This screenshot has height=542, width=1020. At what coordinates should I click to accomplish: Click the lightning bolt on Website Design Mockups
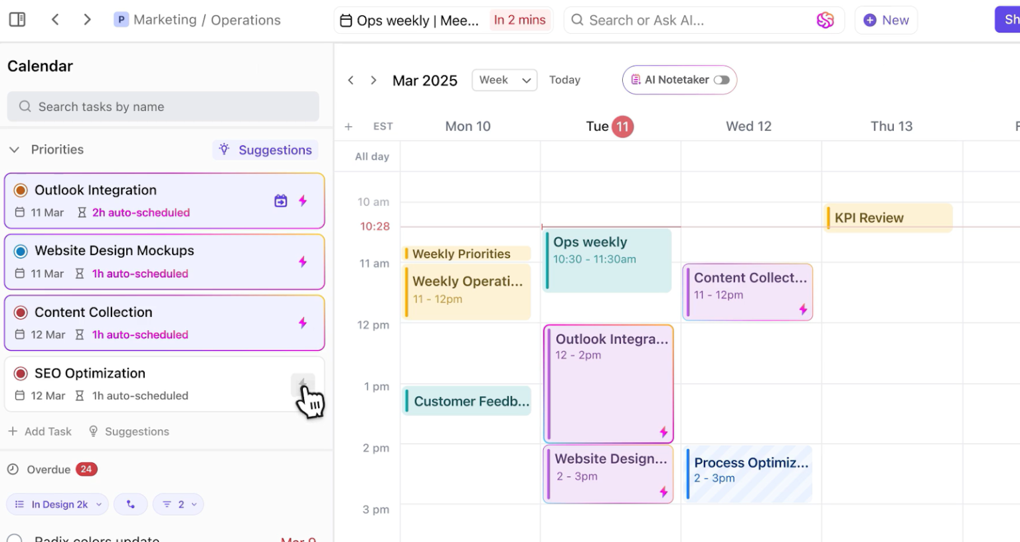[x=303, y=262]
